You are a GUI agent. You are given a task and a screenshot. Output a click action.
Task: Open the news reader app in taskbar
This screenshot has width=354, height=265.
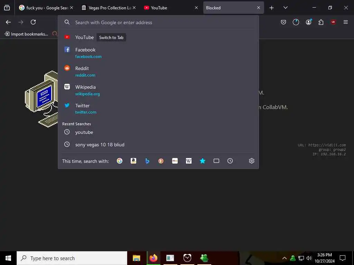click(x=170, y=258)
